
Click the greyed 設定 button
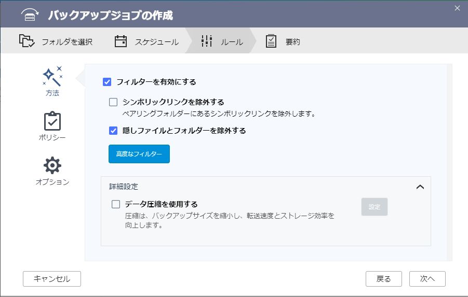[375, 207]
